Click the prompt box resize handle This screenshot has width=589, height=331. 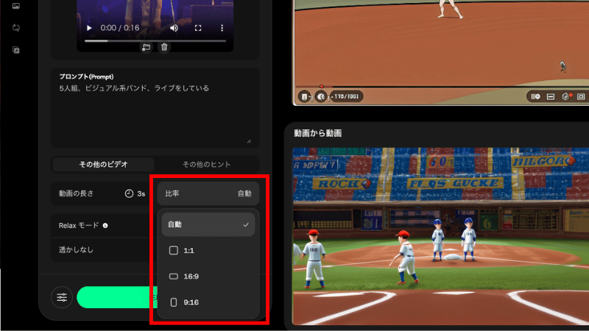click(249, 141)
